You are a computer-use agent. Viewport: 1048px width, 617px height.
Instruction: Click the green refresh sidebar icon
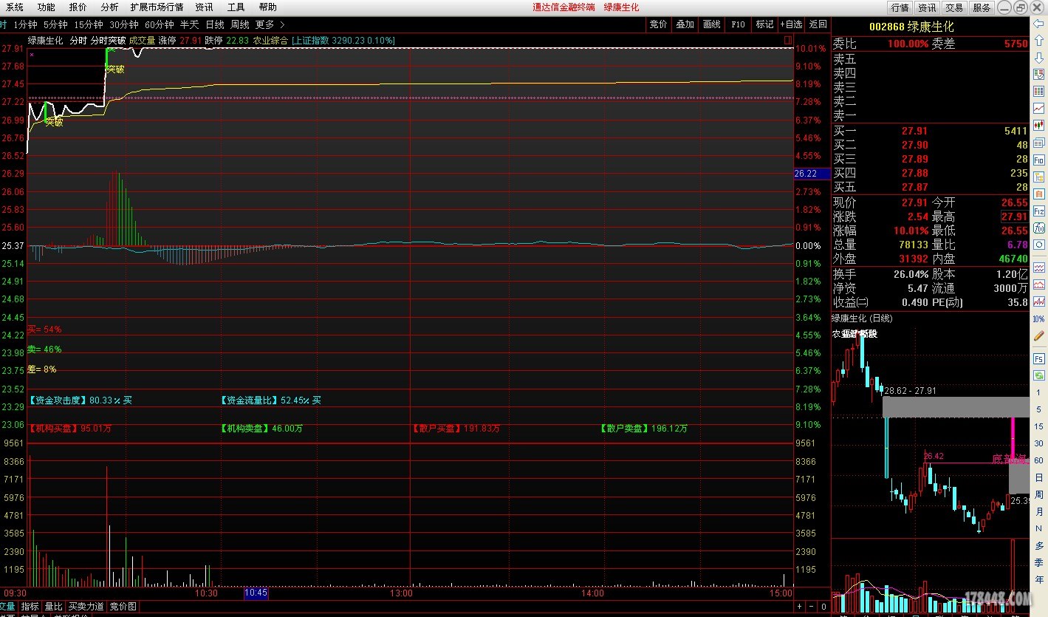(1038, 376)
